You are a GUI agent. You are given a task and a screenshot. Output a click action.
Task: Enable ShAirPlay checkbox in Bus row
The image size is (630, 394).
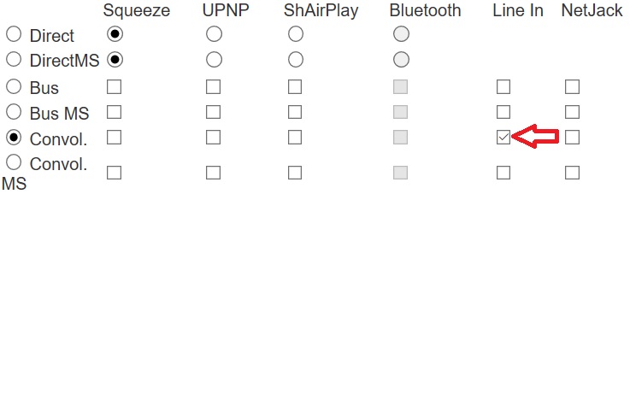[295, 86]
